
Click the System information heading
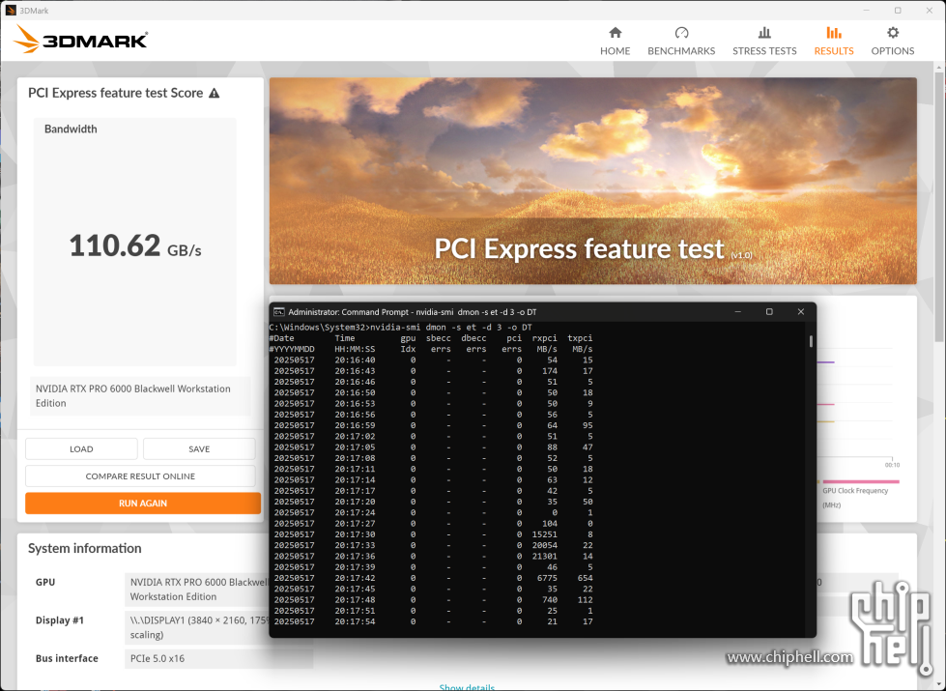pos(84,549)
